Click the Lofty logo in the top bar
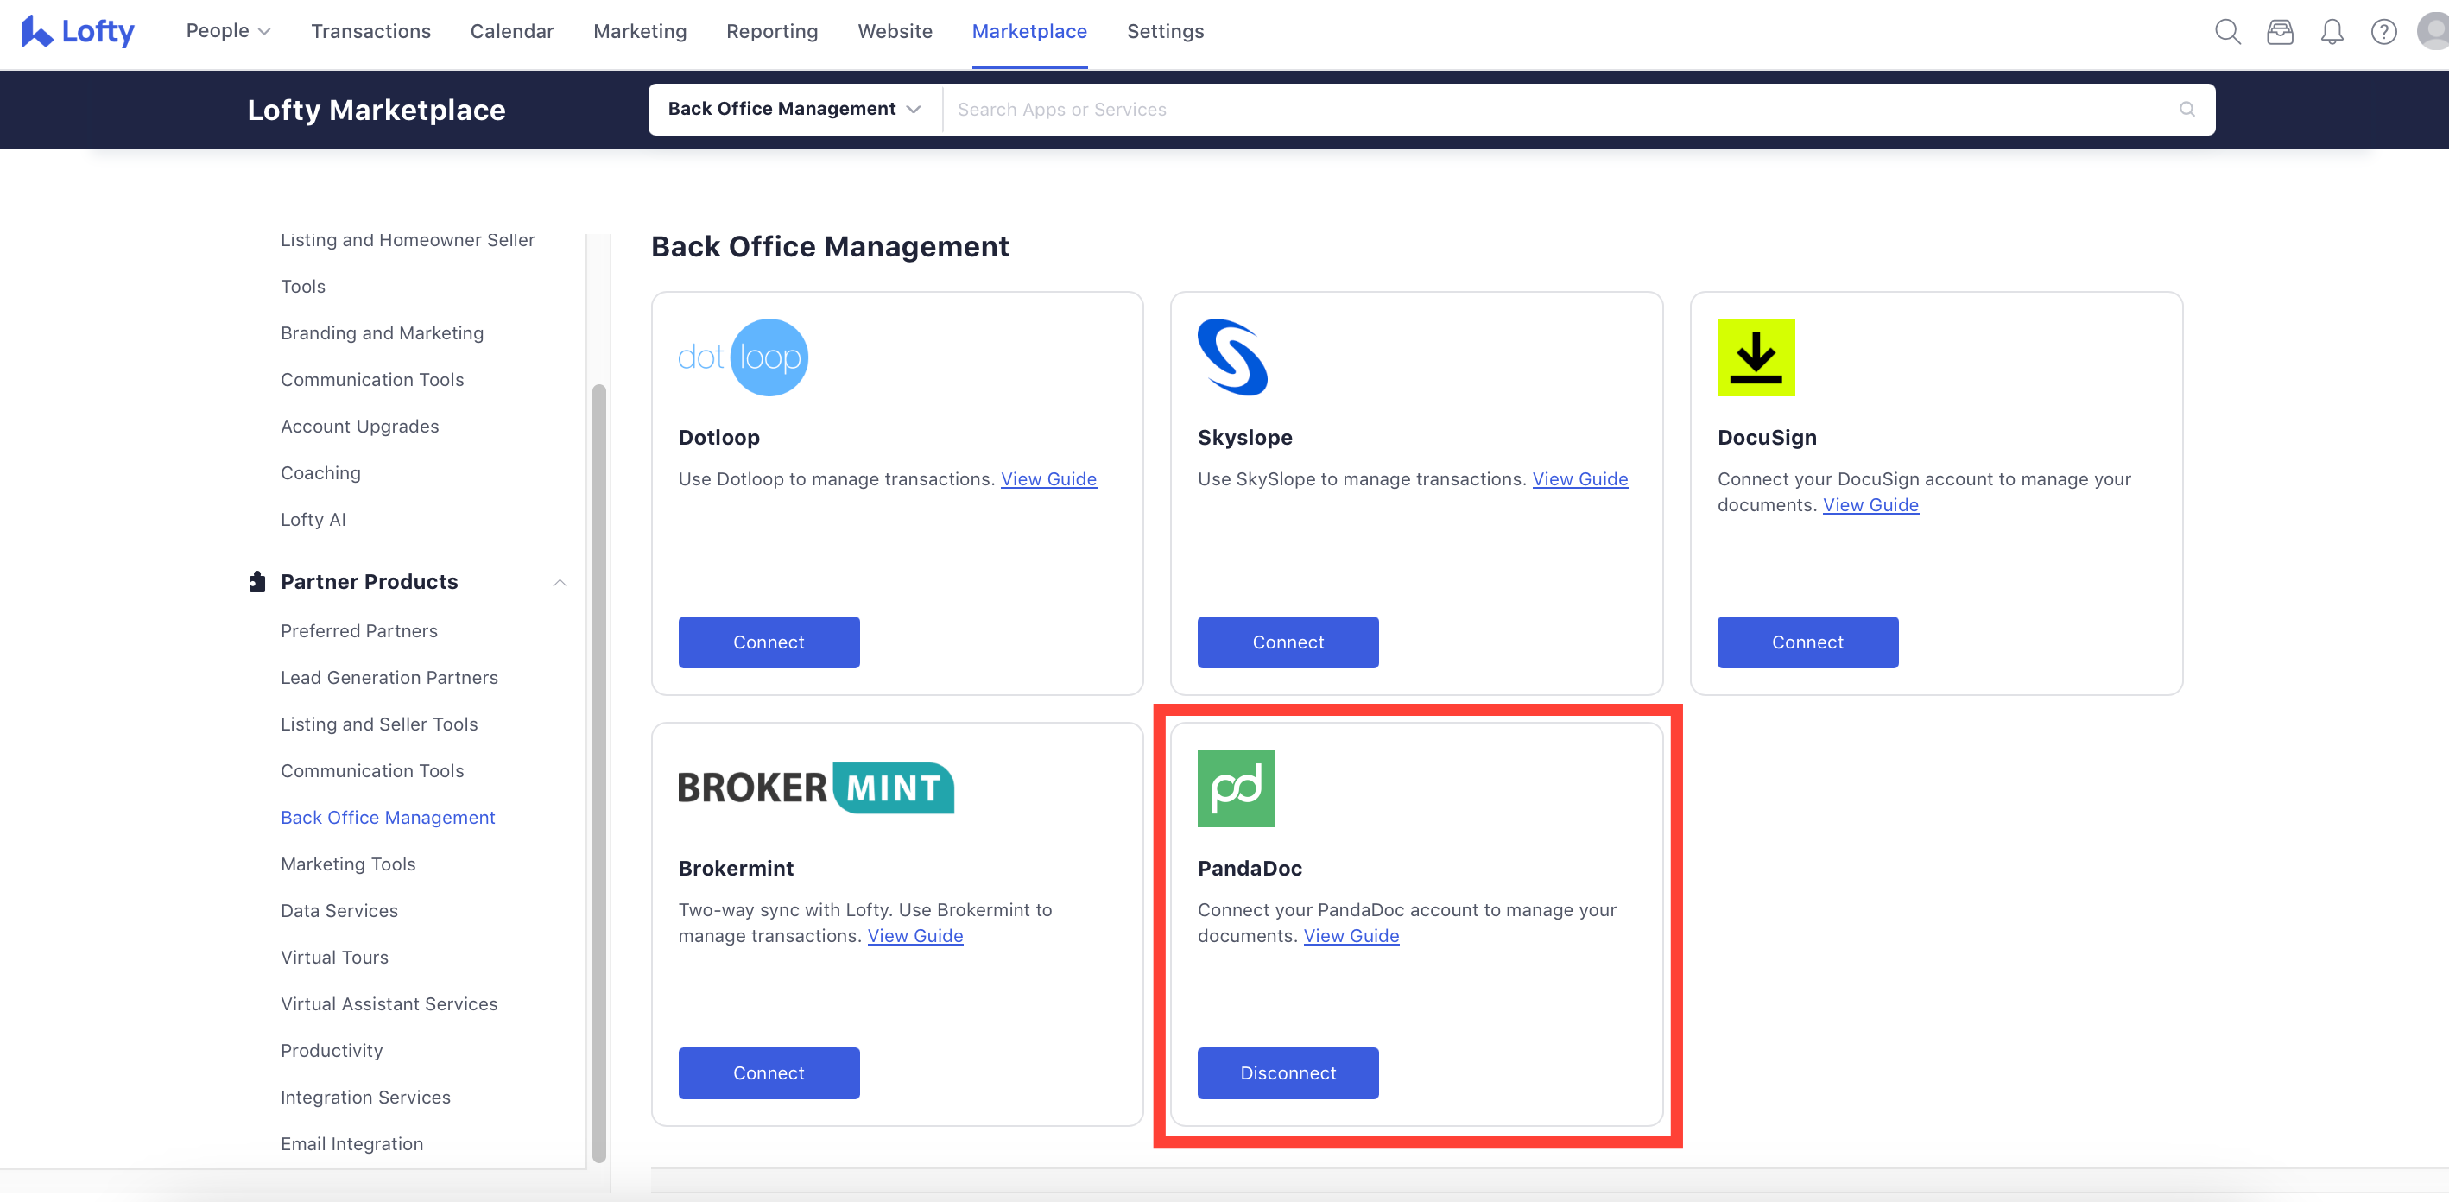Screen dimensions: 2449x1202 76,30
